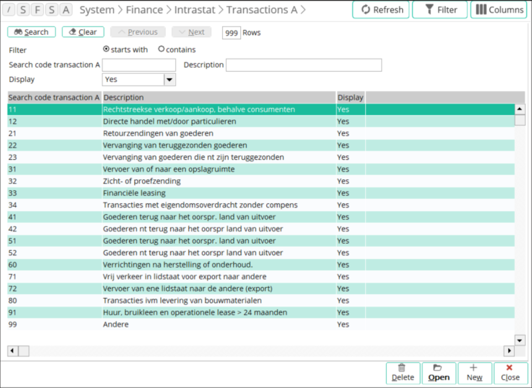Delete the selected transaction using the trash button
This screenshot has width=532, height=388.
[403, 373]
